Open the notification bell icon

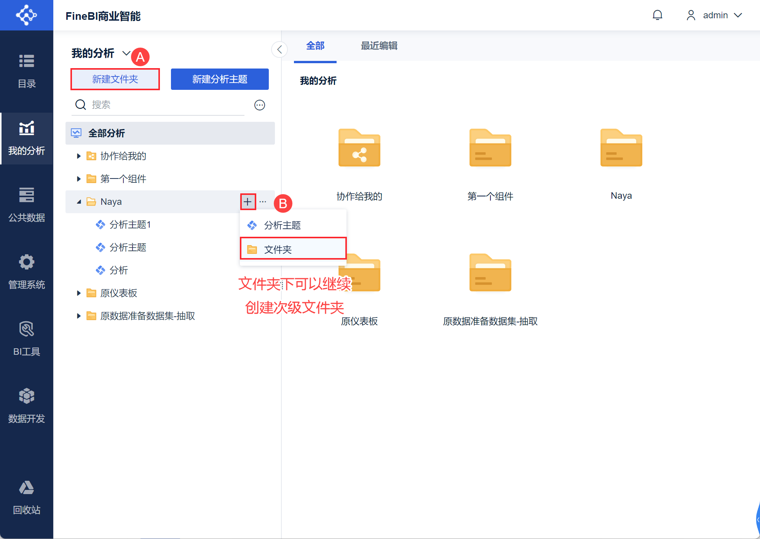(657, 15)
